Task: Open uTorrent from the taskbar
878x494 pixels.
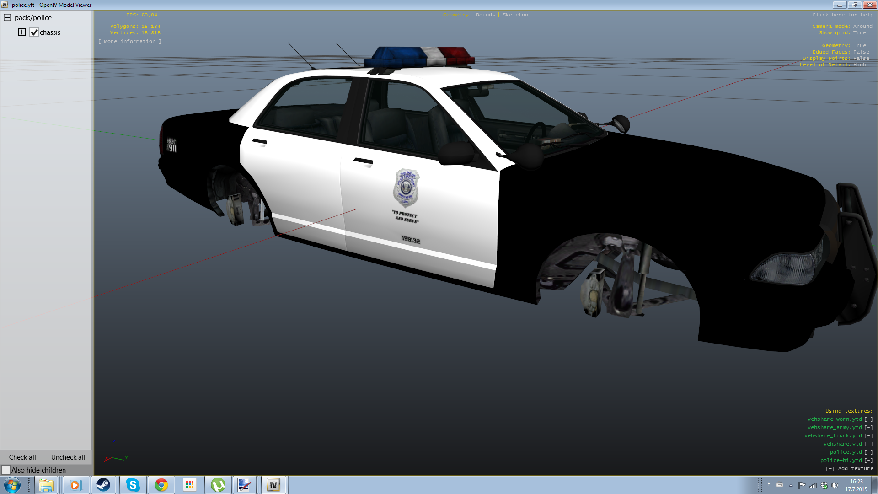Action: coord(218,485)
